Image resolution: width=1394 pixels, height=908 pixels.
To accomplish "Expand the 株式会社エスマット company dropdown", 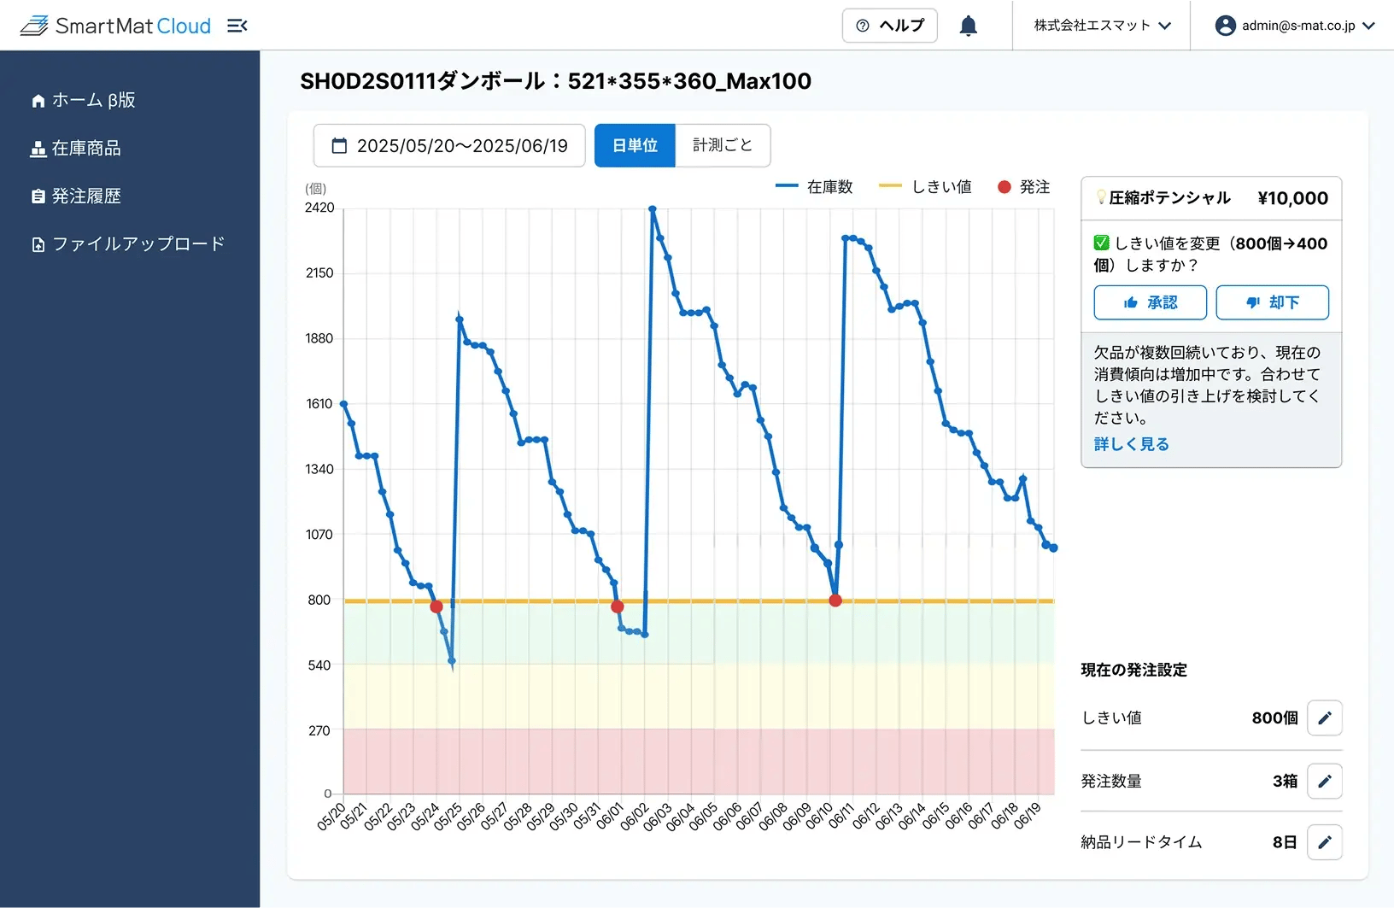I will [1102, 25].
